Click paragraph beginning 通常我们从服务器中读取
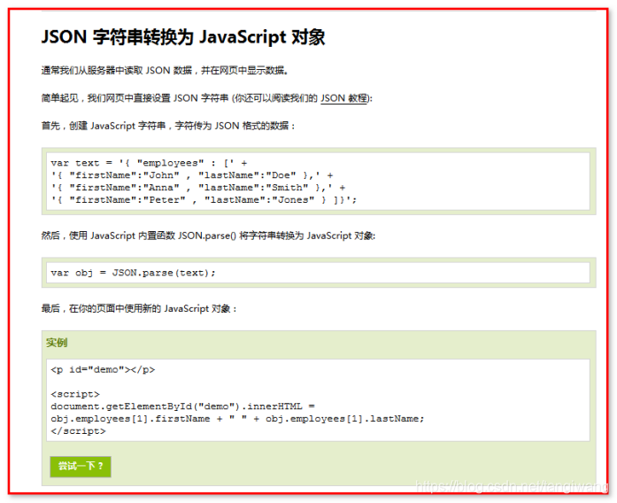 tap(166, 71)
